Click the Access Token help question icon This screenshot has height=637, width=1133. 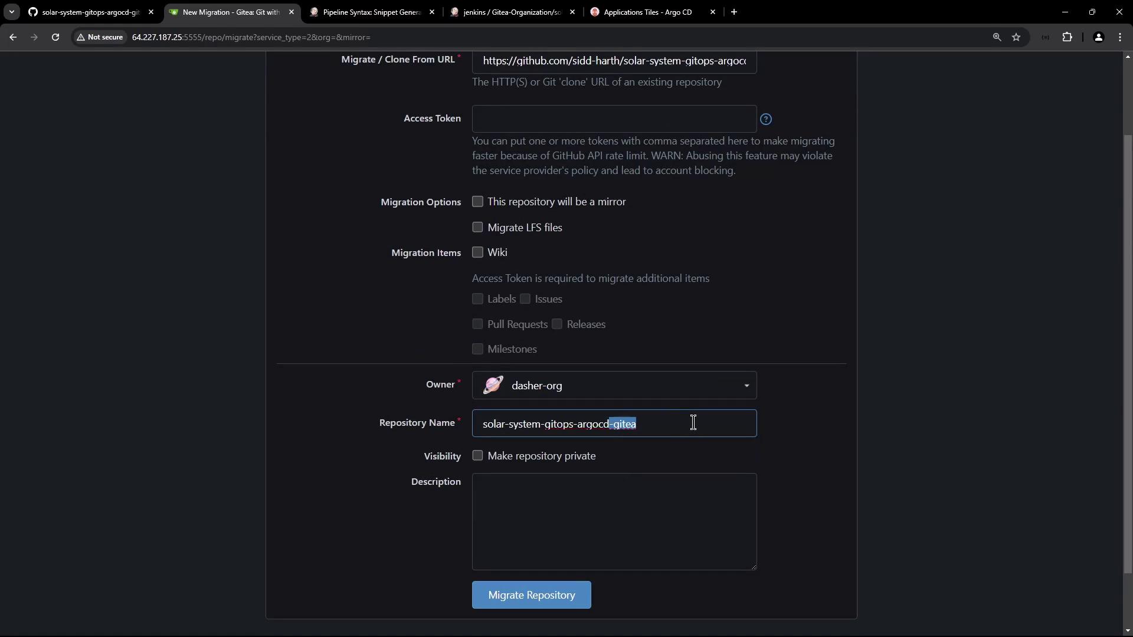[x=766, y=119]
